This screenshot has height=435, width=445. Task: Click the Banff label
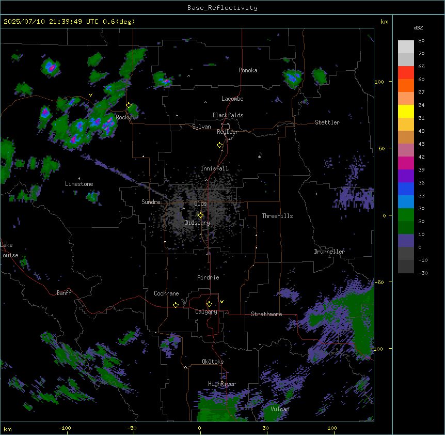coord(64,293)
